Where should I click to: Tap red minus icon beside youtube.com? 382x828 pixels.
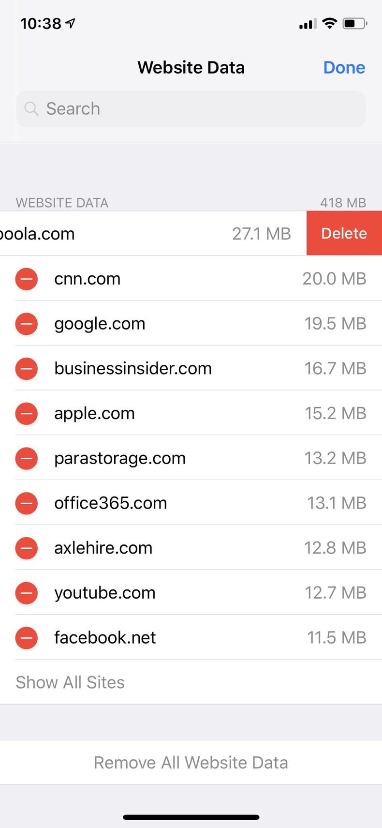pos(27,593)
